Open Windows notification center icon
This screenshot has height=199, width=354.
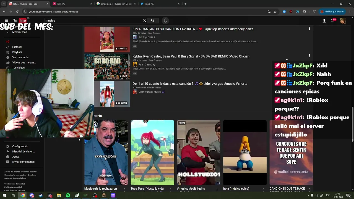(x=348, y=195)
